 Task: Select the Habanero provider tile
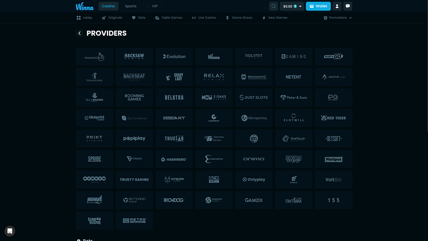tap(174, 159)
